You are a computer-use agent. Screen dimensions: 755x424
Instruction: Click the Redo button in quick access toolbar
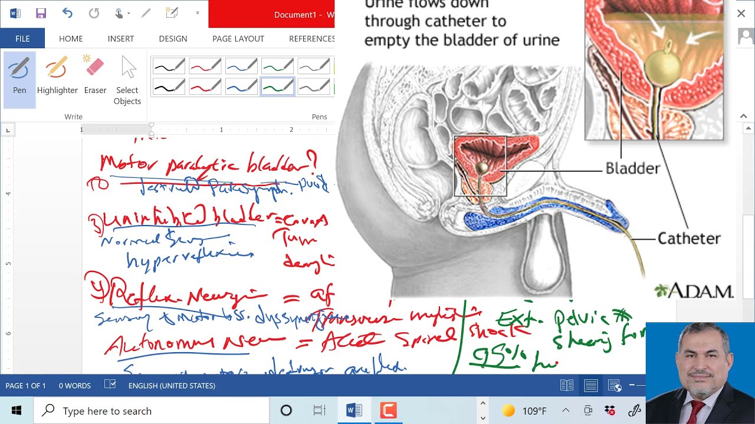tap(94, 14)
